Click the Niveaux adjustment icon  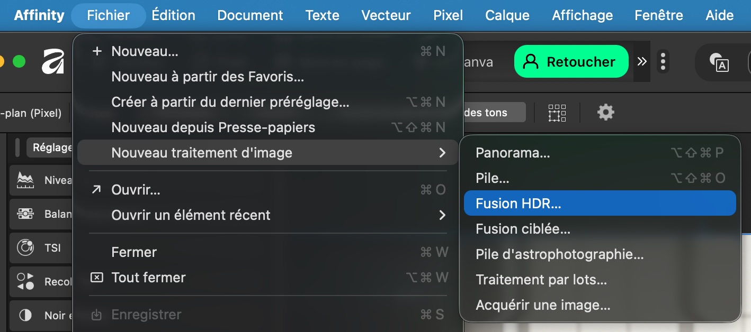point(25,180)
